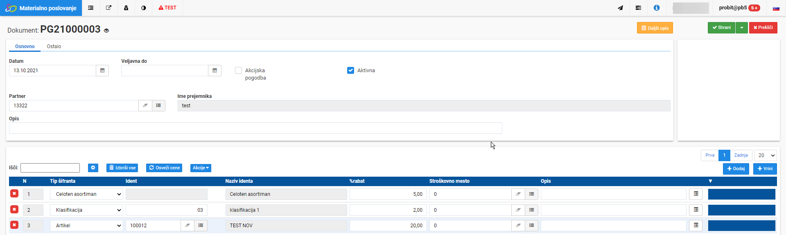Viewport: 786px width, 235px height.
Task: Click the open-in-new-window icon
Action: tap(108, 8)
